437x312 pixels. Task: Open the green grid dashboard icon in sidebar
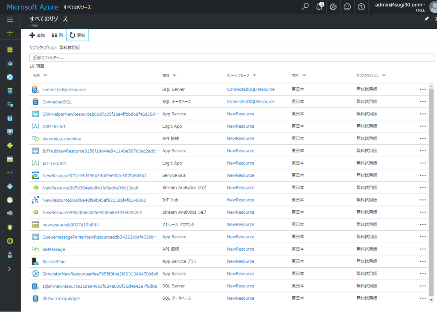click(10, 50)
